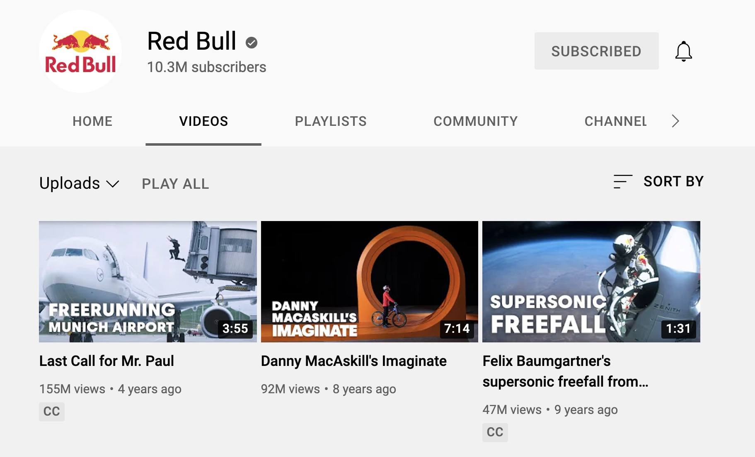This screenshot has height=457, width=755.
Task: Click CC badge under Last Call for Mr. Paul
Action: coord(52,411)
